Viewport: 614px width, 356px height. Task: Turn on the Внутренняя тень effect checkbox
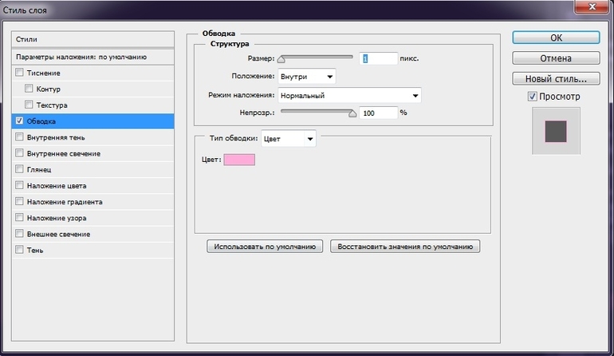click(19, 137)
